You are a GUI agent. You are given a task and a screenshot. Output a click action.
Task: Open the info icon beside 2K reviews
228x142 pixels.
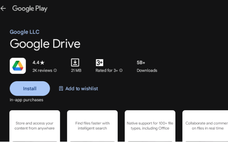click(x=55, y=70)
